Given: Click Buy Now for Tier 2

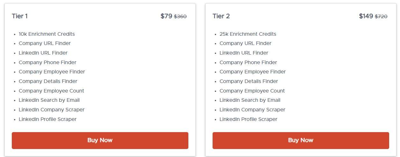Looking at the screenshot, I should coord(301,140).
